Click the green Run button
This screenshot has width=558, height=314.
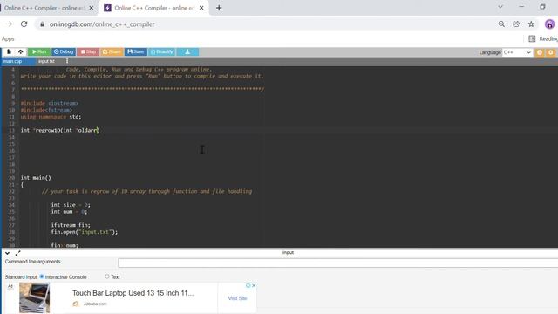[39, 52]
